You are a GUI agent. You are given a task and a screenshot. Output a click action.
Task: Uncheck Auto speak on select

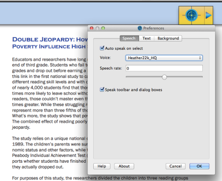tap(102, 48)
